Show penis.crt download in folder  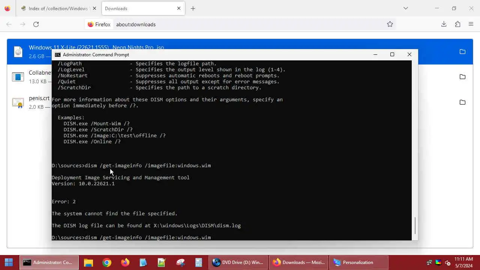point(462,102)
